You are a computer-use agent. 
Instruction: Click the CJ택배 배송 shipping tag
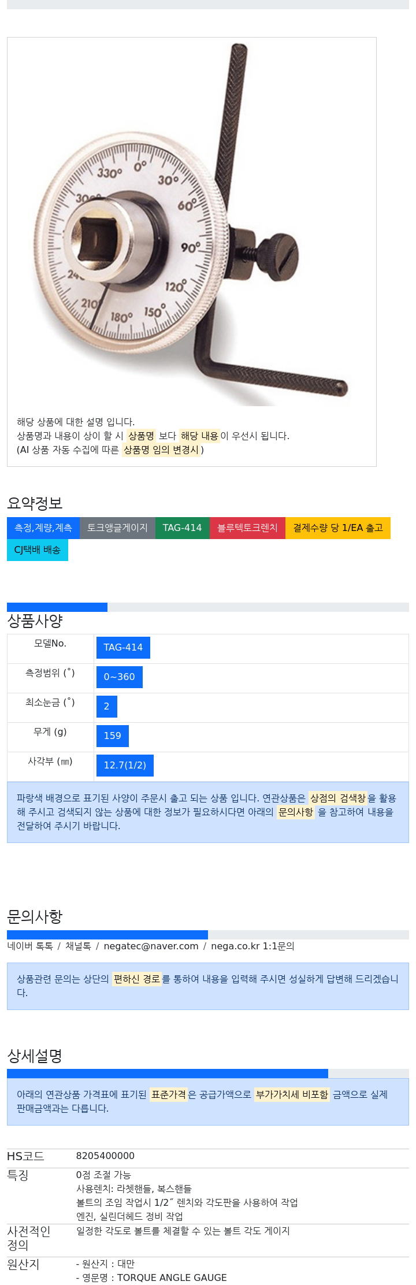[x=38, y=550]
